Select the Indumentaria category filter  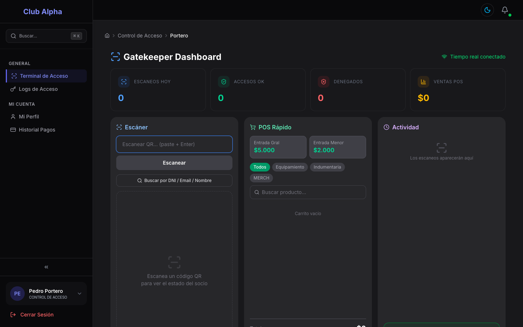click(x=327, y=167)
